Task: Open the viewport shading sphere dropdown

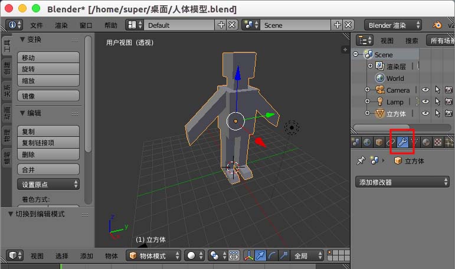Action: coord(194,255)
